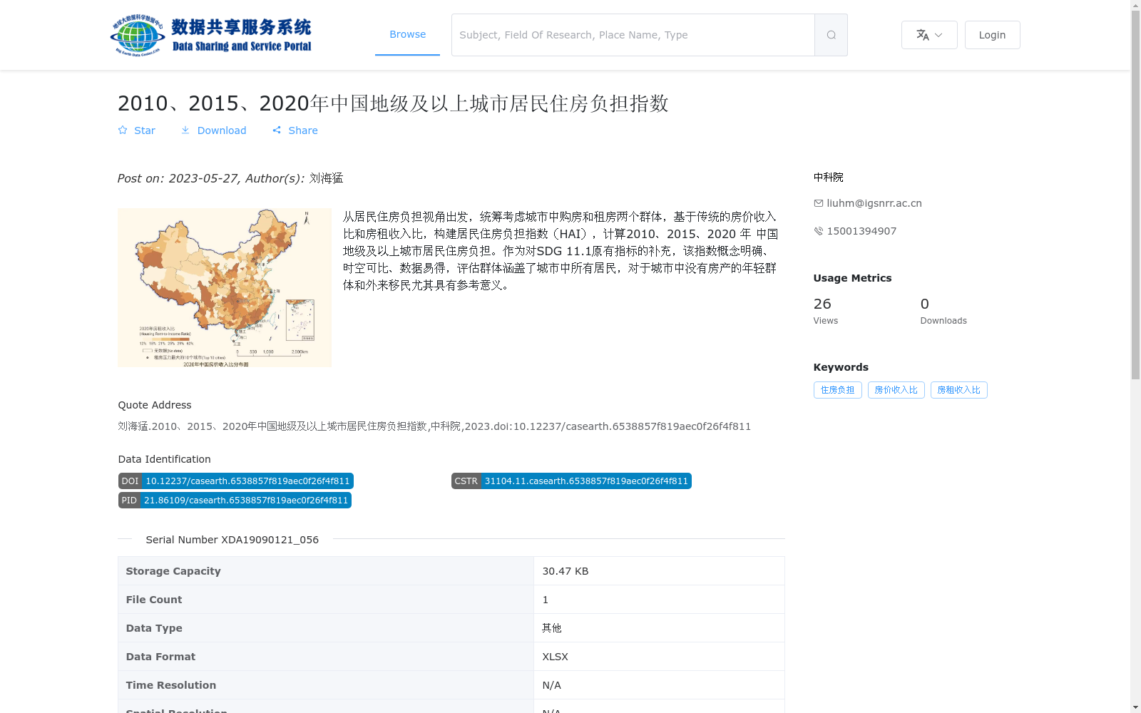Viewport: 1141px width, 713px height.
Task: Click the Share icon
Action: [277, 130]
